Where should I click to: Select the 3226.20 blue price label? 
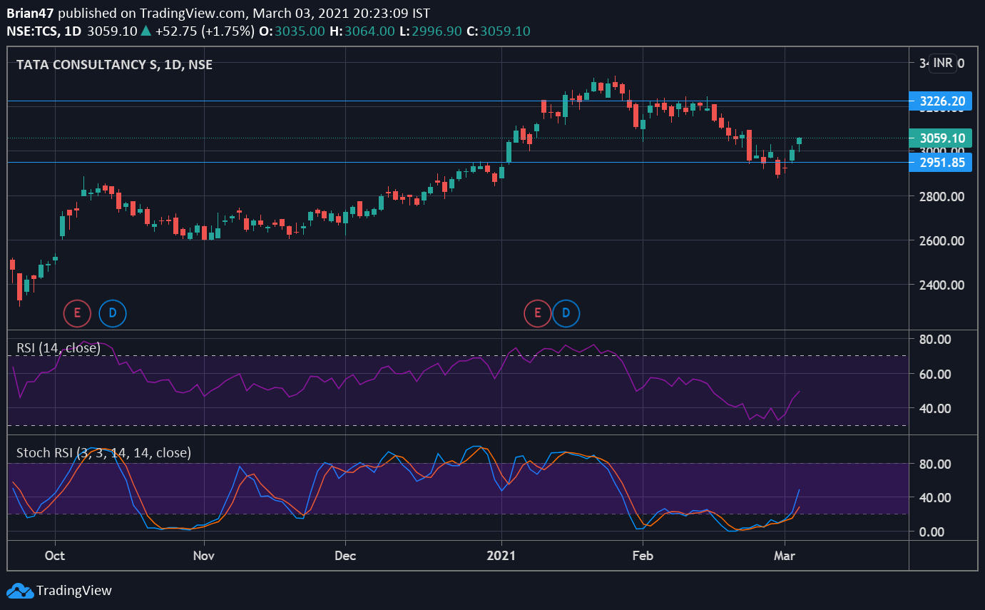[x=941, y=101]
